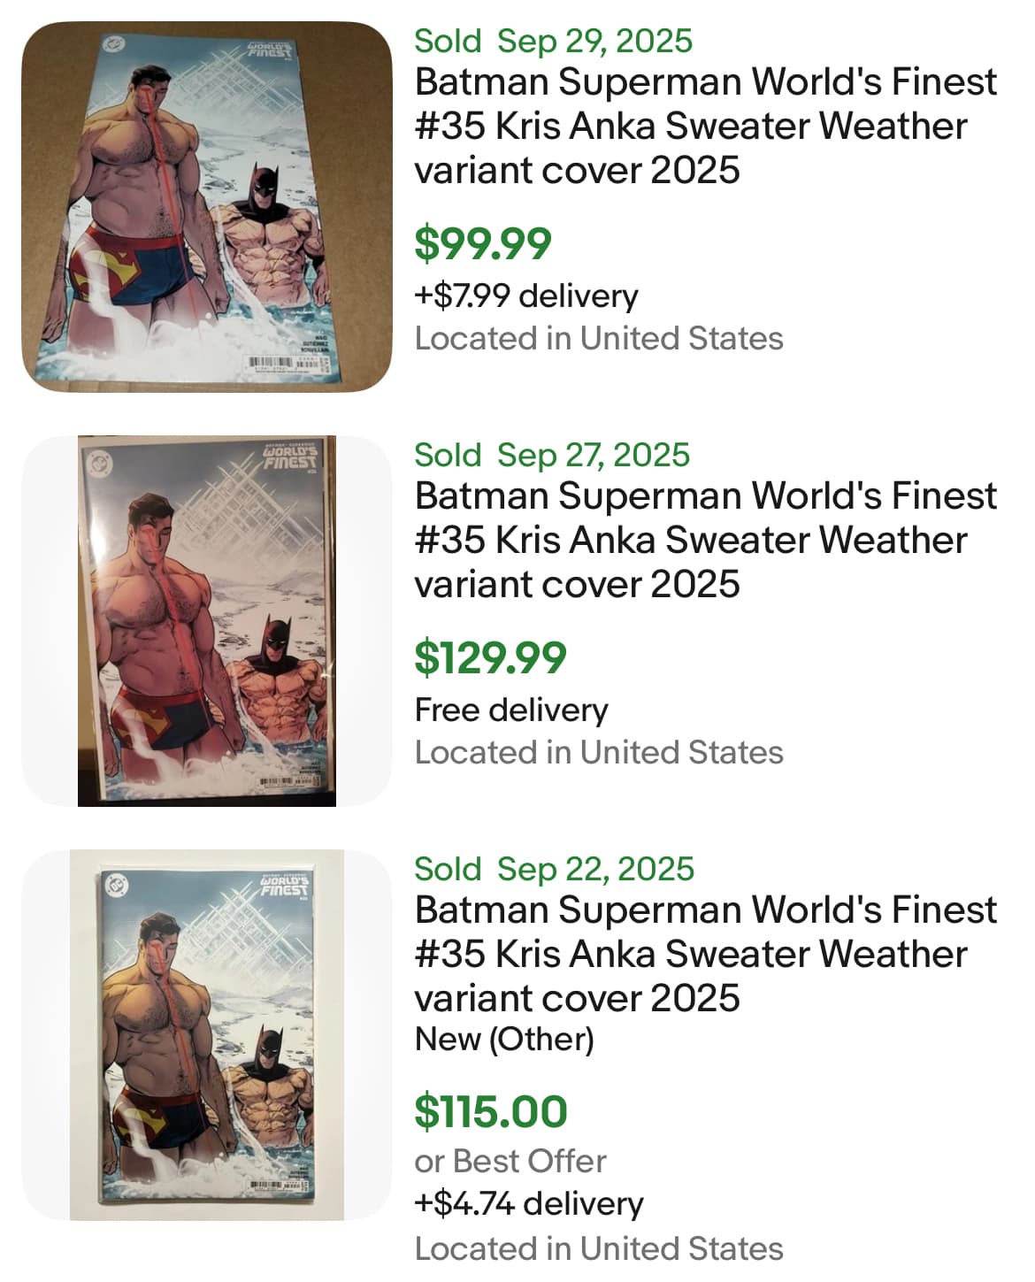
Task: Open the listing title sold on Sep 22
Action: click(x=705, y=954)
